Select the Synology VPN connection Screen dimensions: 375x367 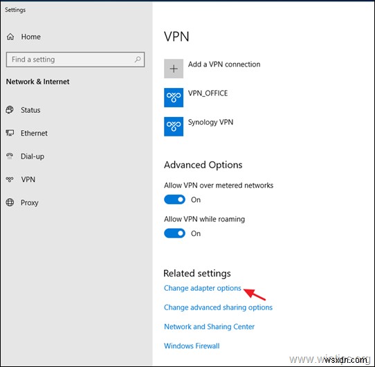click(x=210, y=122)
